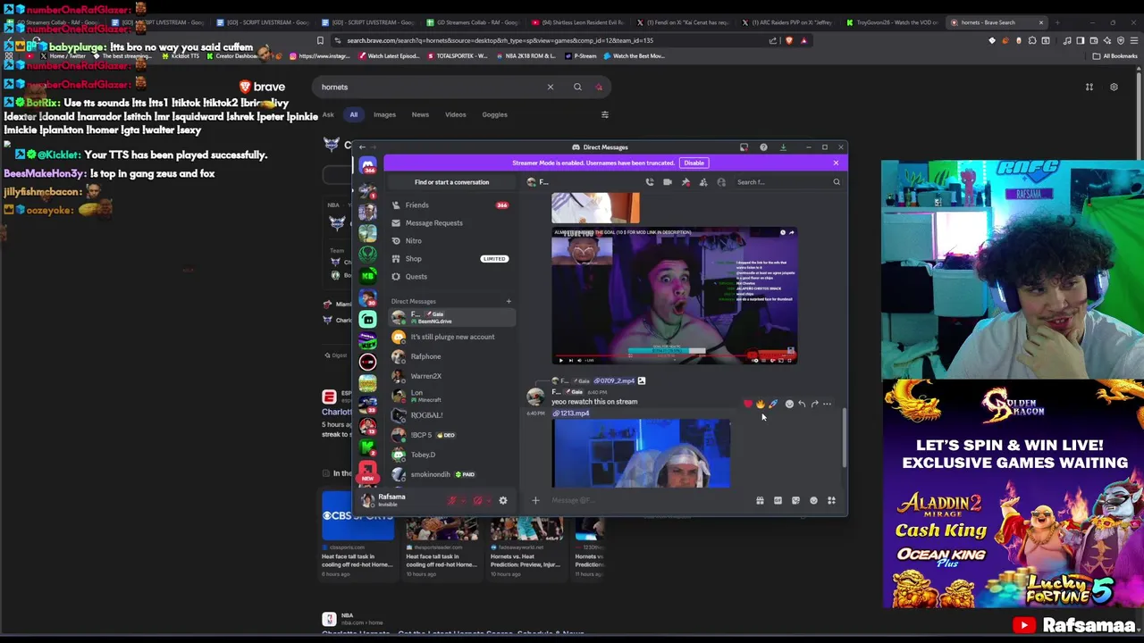Start a video call in Discord DM

tap(668, 182)
